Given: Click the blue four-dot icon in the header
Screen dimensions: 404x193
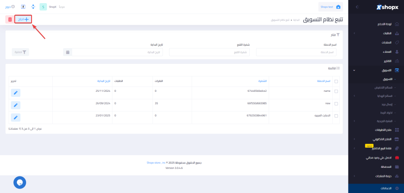Looking at the screenshot, I should pyautogui.click(x=33, y=7).
